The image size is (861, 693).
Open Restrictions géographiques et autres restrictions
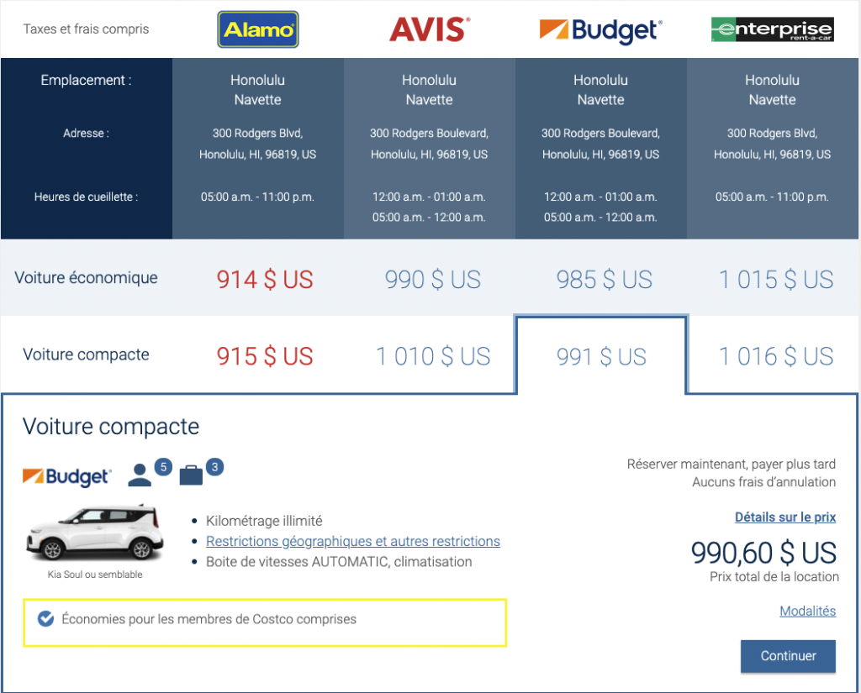pyautogui.click(x=352, y=541)
